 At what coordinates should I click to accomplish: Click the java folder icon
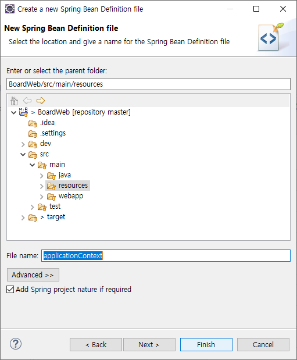51,176
